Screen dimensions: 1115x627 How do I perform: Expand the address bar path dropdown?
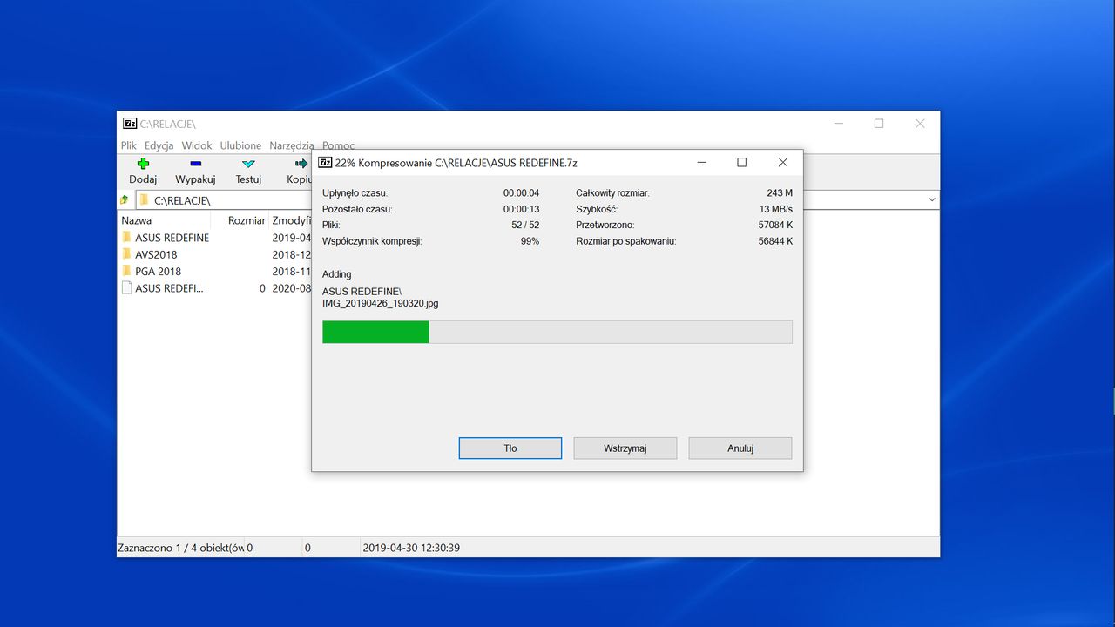click(932, 200)
